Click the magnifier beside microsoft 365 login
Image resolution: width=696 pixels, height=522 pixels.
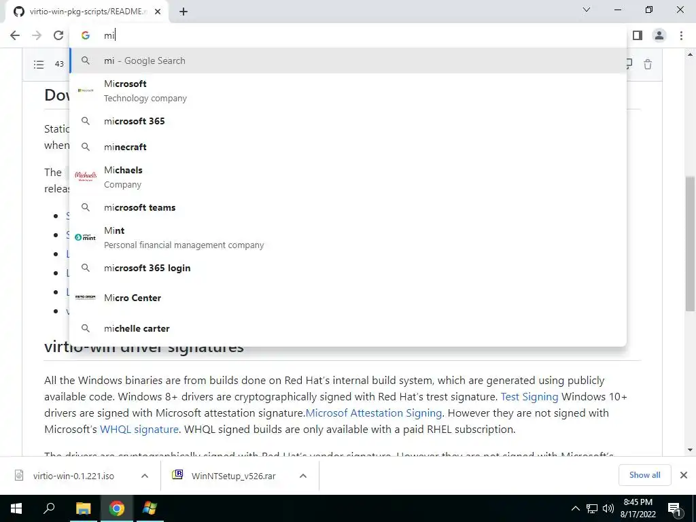click(86, 268)
